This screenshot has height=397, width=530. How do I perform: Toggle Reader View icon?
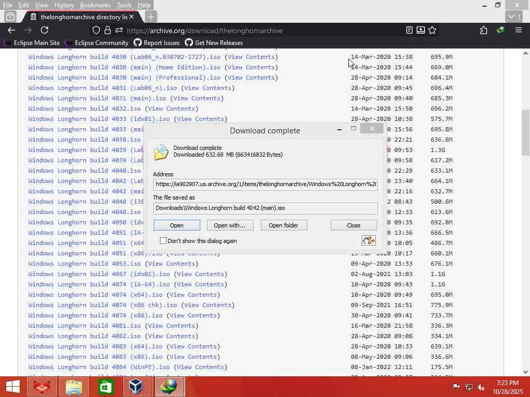click(409, 30)
